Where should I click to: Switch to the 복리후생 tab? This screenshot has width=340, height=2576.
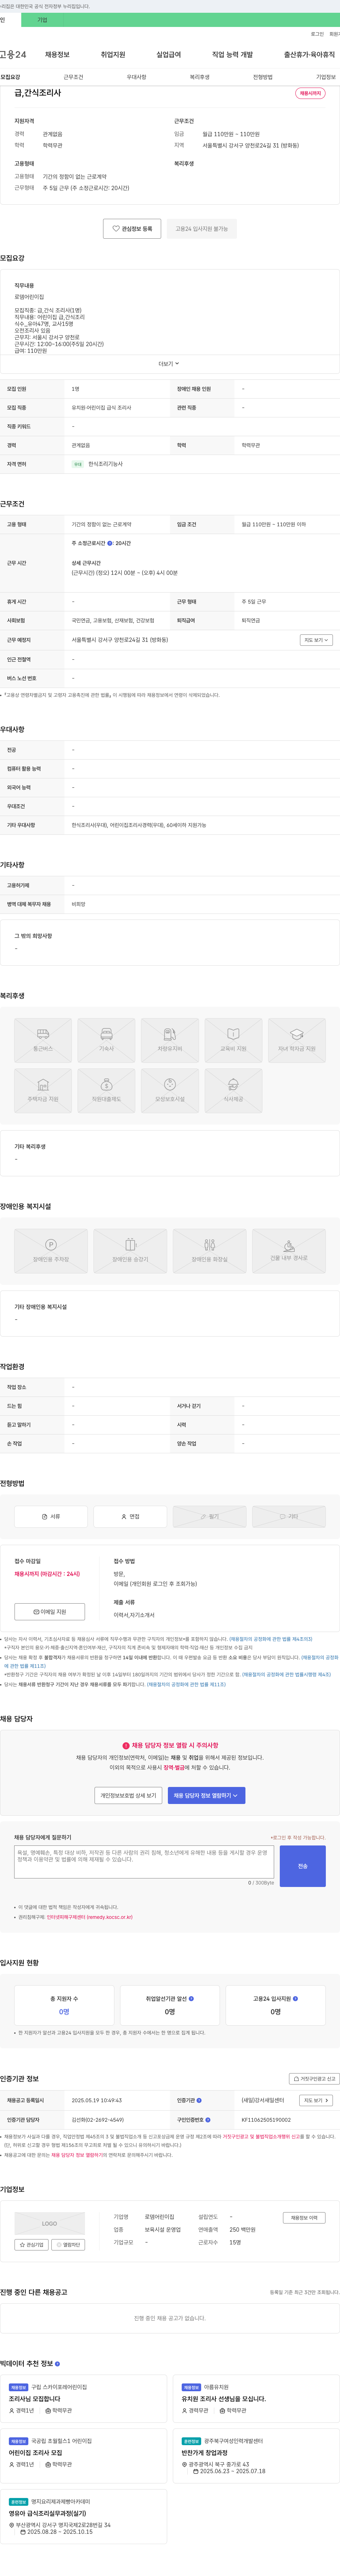(200, 77)
